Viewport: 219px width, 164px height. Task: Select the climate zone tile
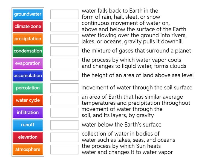(x=27, y=27)
